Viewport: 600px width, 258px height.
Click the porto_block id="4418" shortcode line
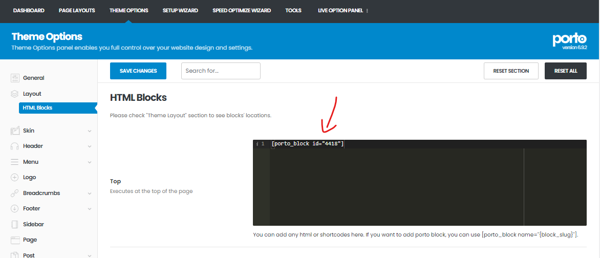point(307,144)
